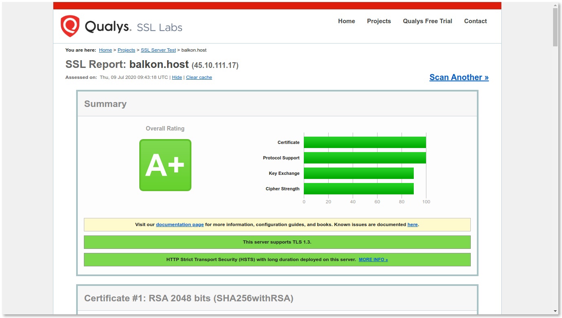Go to Projects in the breadcrumb
This screenshot has height=318, width=562.
pos(126,50)
